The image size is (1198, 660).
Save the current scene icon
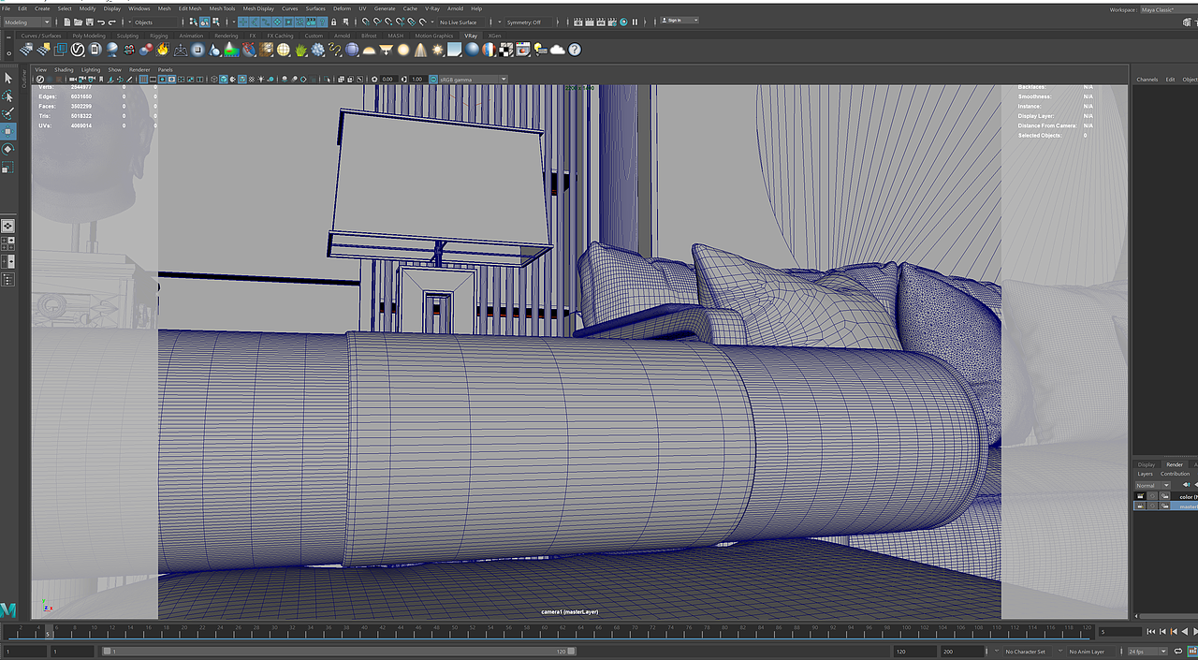(89, 22)
